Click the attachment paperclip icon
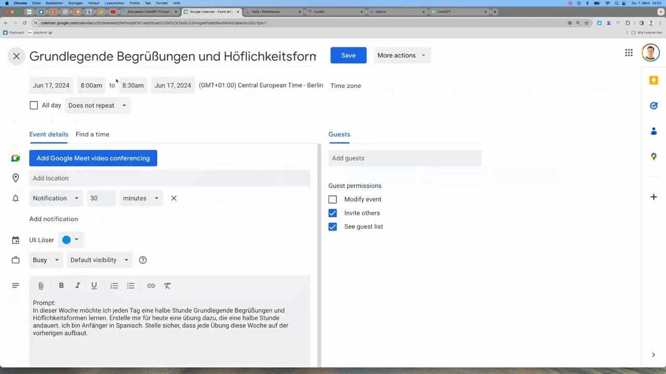 coord(41,286)
